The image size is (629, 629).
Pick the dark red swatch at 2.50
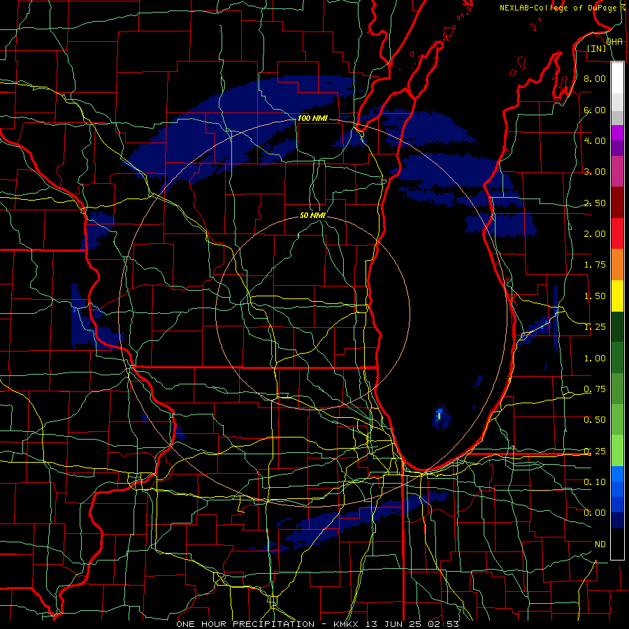tap(617, 203)
